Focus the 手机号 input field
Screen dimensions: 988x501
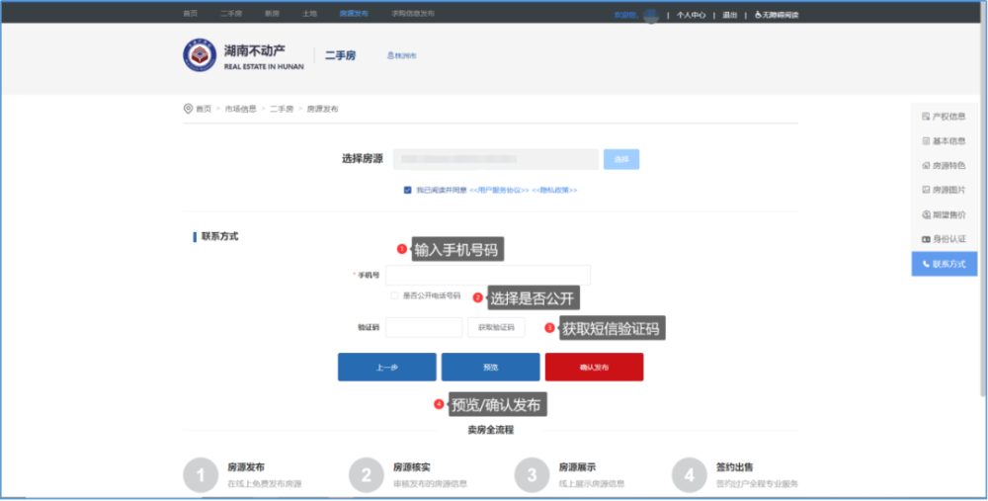pyautogui.click(x=488, y=276)
